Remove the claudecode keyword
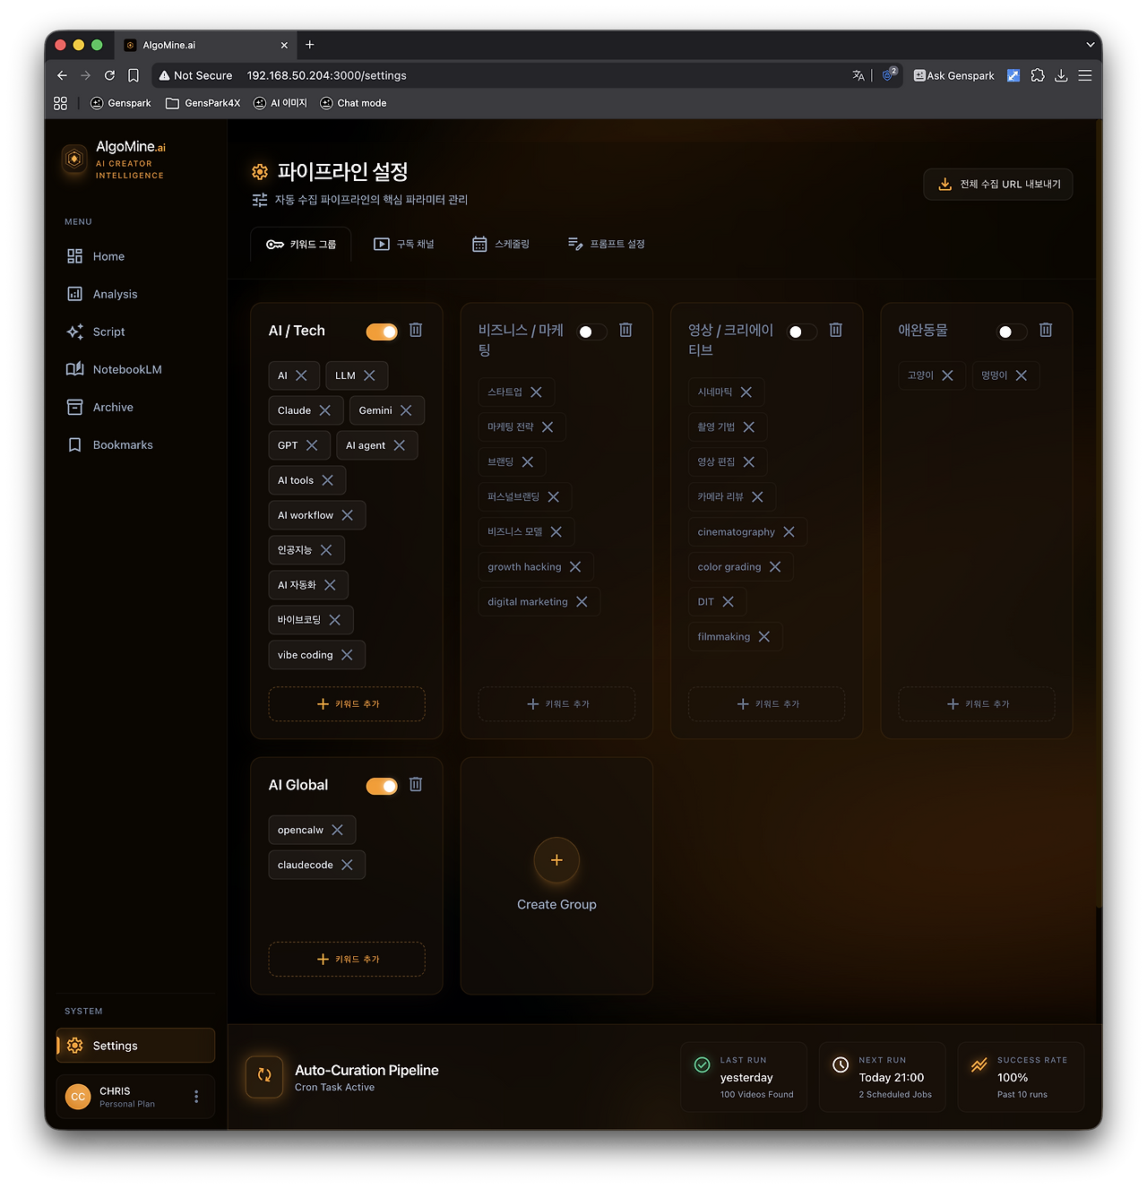This screenshot has height=1189, width=1147. (x=347, y=865)
